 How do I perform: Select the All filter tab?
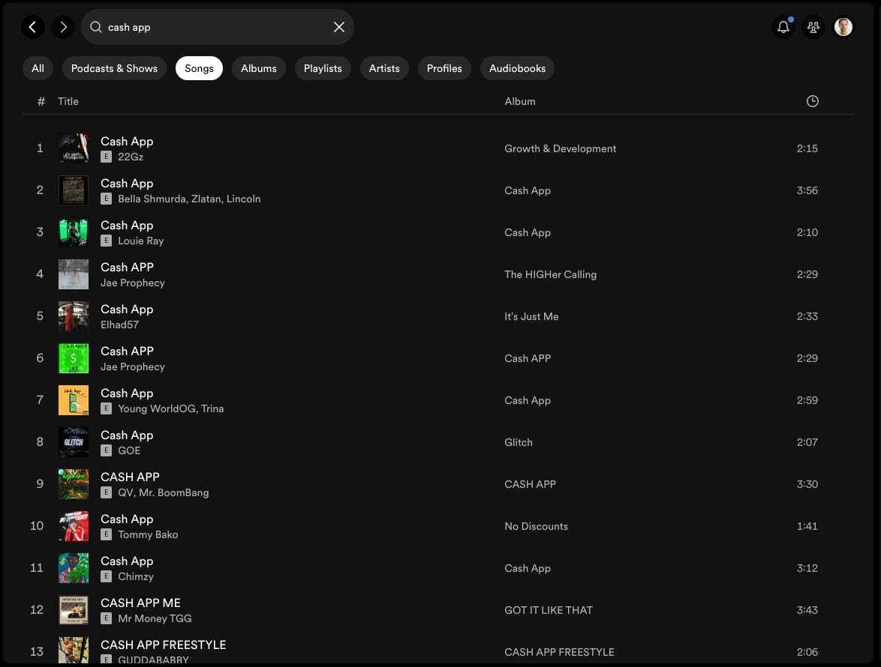(x=38, y=68)
